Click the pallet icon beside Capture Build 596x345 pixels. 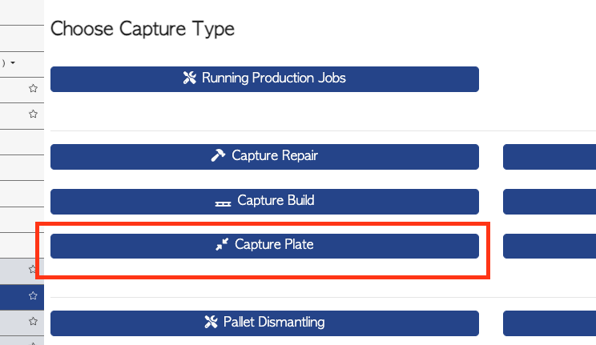click(223, 203)
